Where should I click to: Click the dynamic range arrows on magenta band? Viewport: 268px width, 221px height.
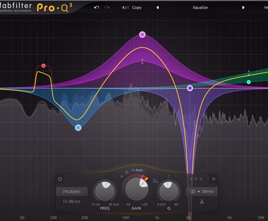click(x=142, y=62)
